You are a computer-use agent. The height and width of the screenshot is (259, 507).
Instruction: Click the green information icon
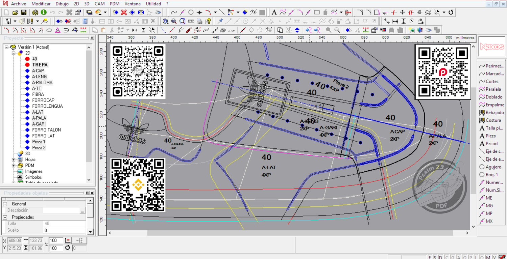coord(44,12)
